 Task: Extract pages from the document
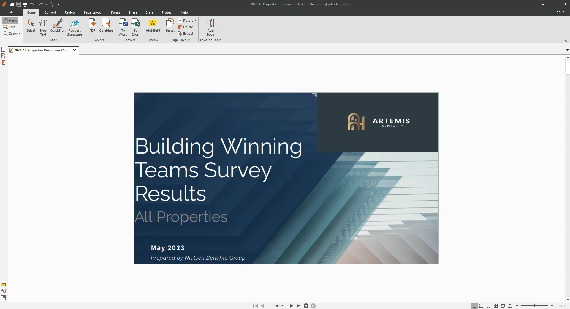pyautogui.click(x=186, y=34)
